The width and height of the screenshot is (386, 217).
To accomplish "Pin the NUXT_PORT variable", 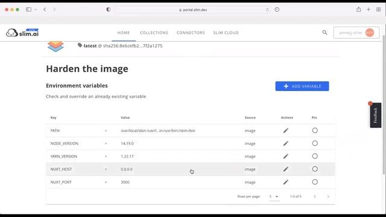I will click(x=315, y=182).
